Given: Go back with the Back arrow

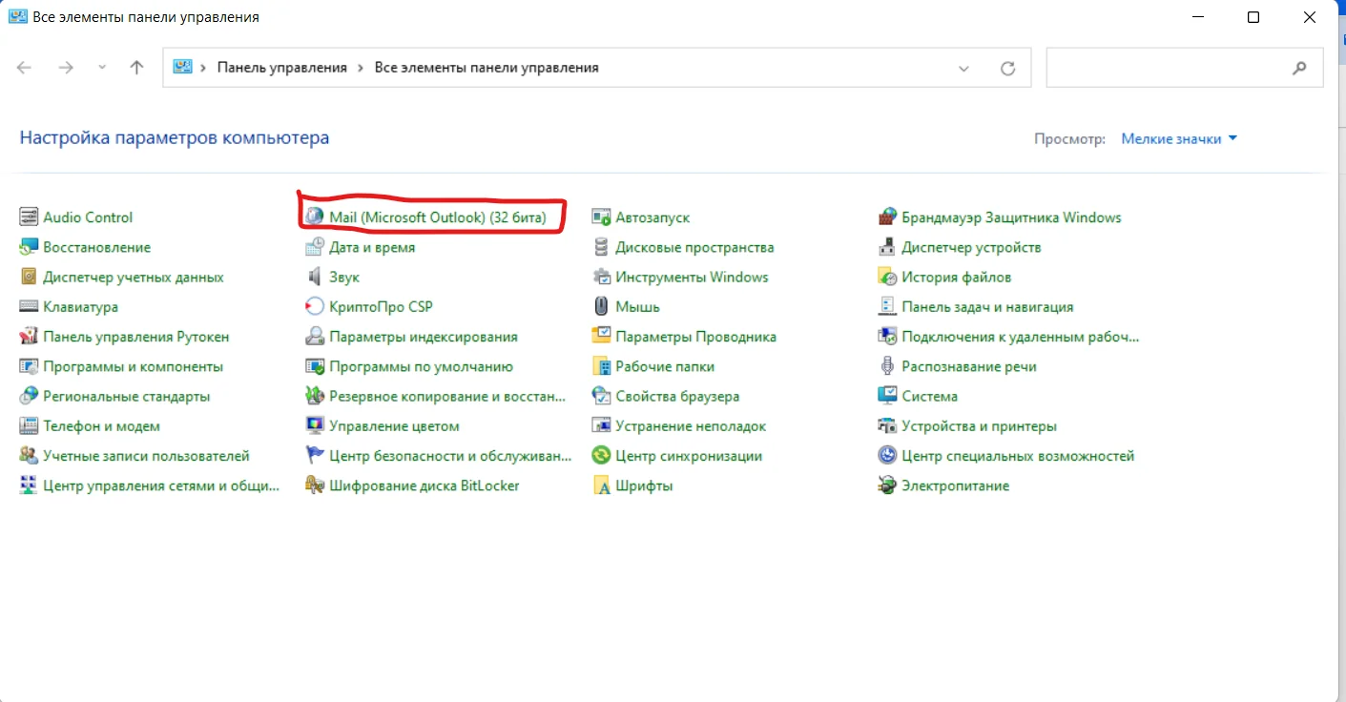Looking at the screenshot, I should [x=25, y=68].
